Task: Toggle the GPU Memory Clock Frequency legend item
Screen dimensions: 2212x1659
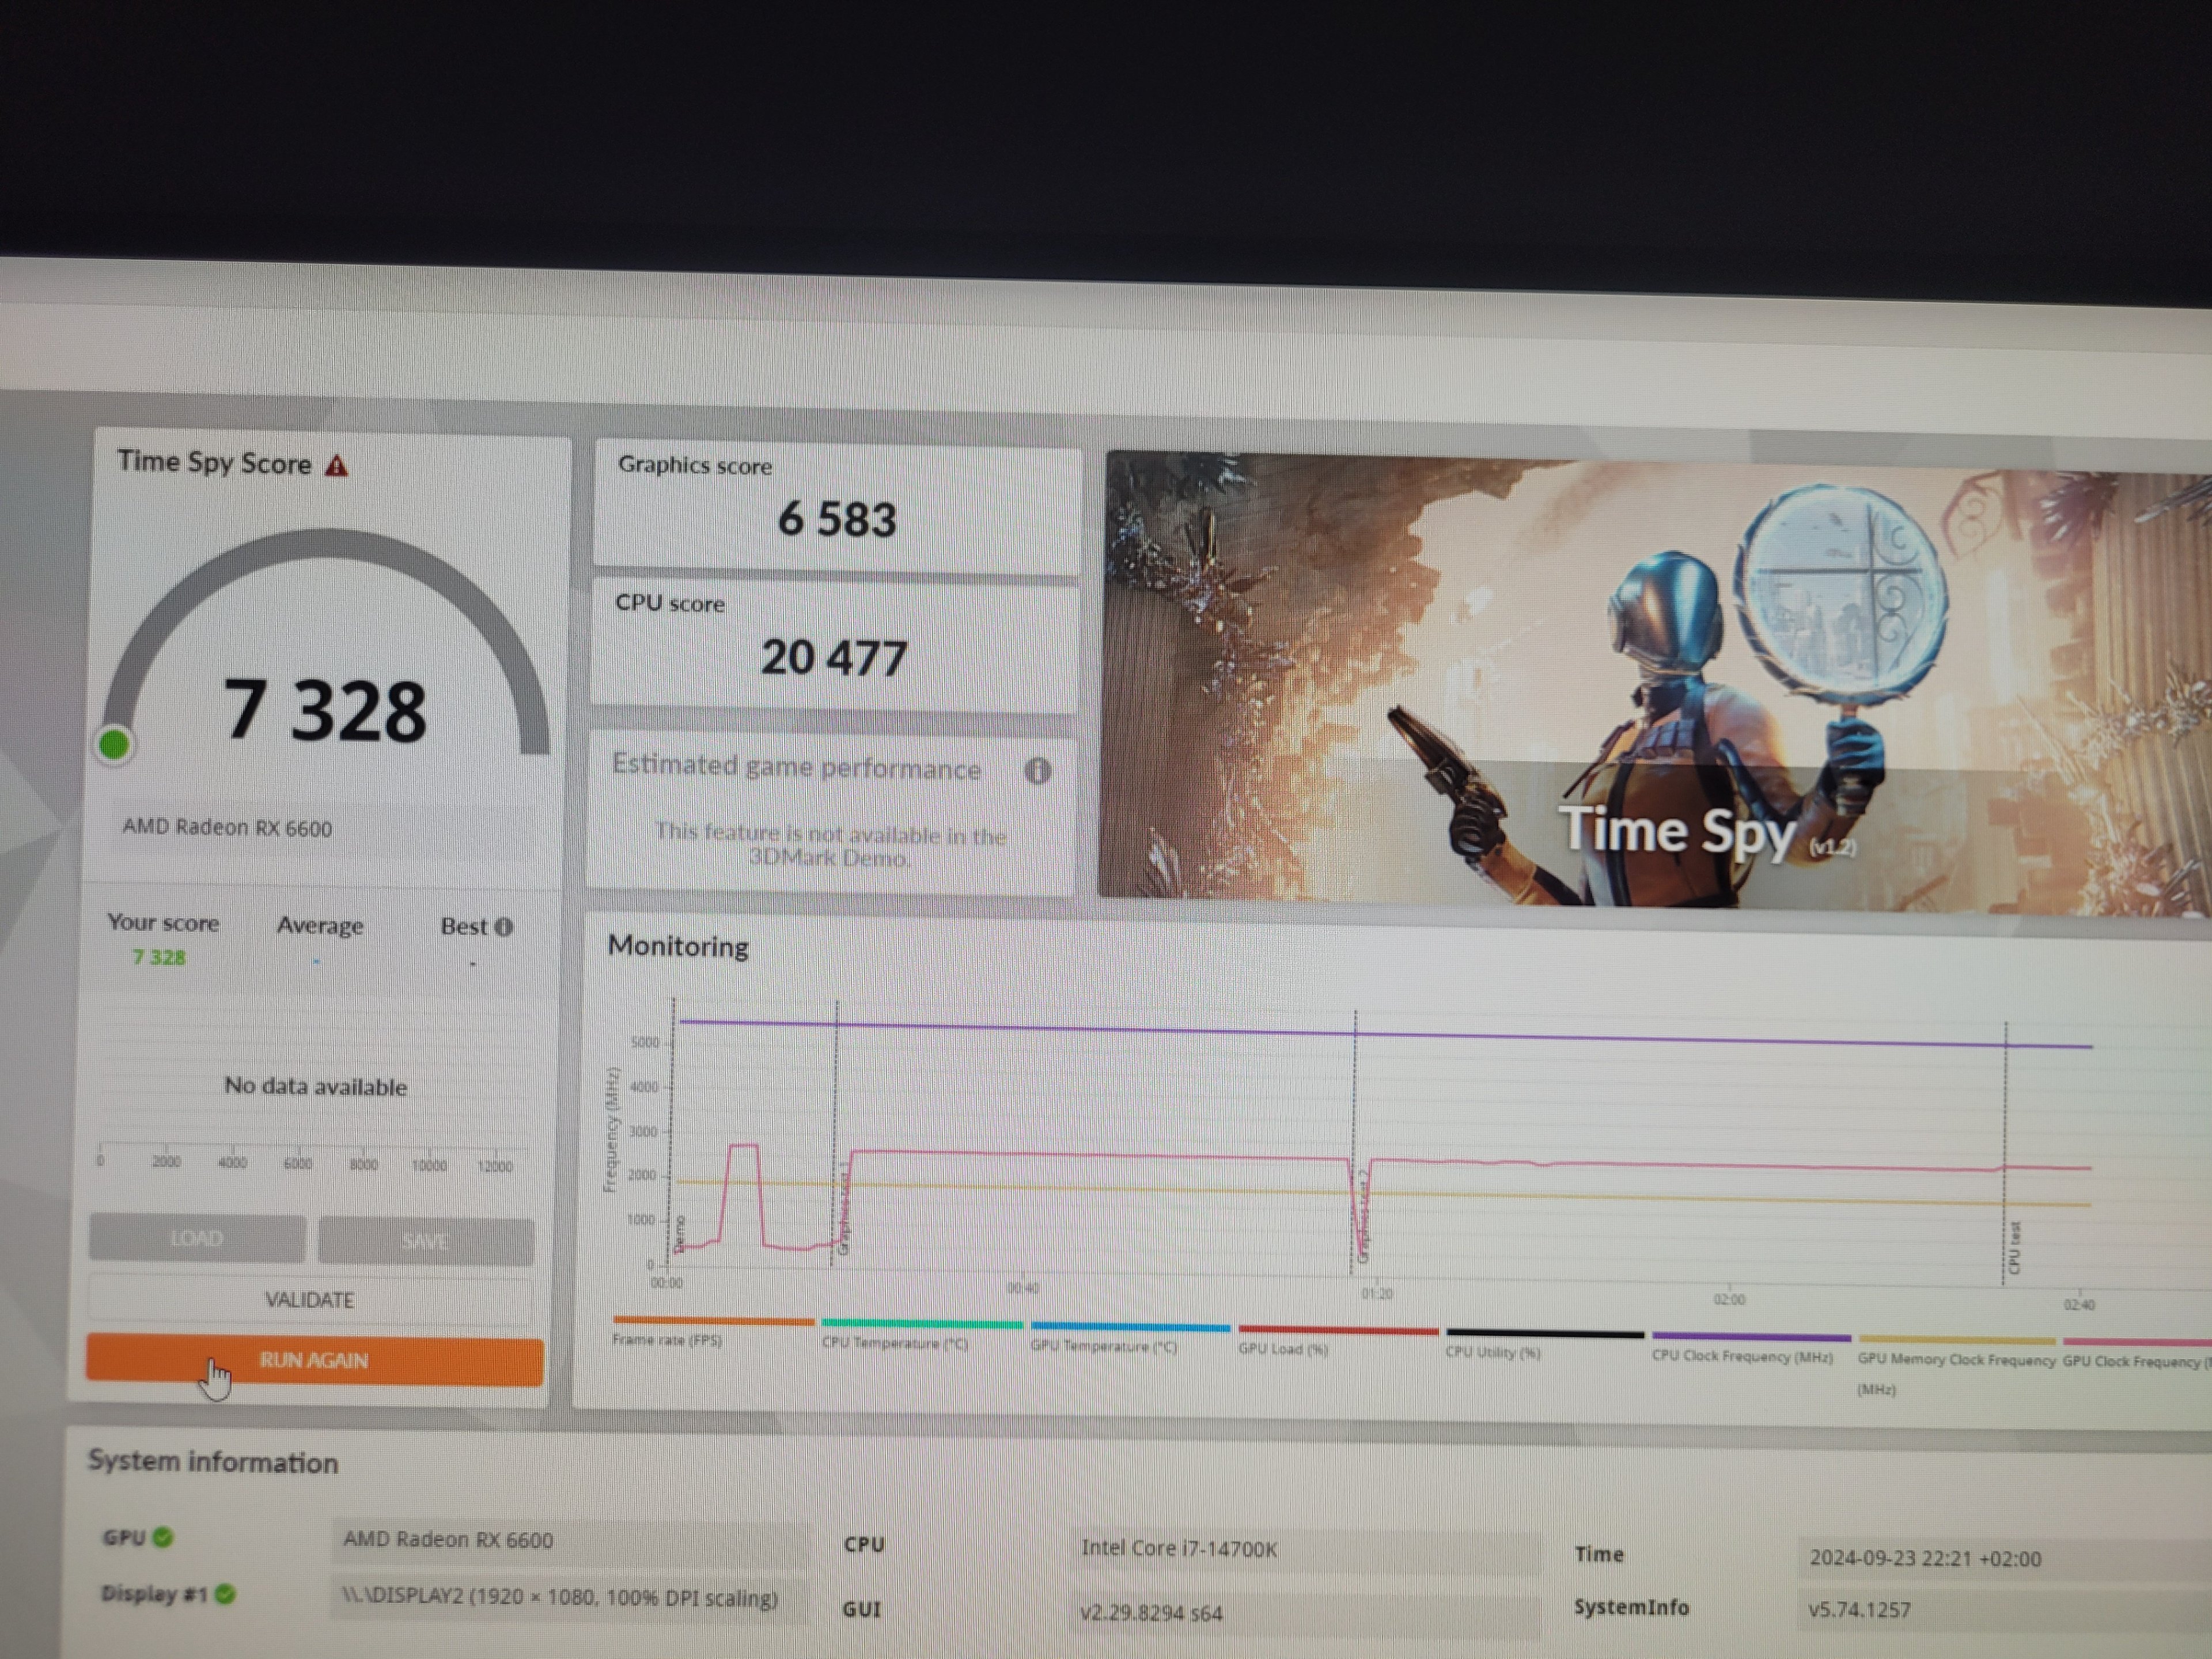Action: pos(1957,1365)
